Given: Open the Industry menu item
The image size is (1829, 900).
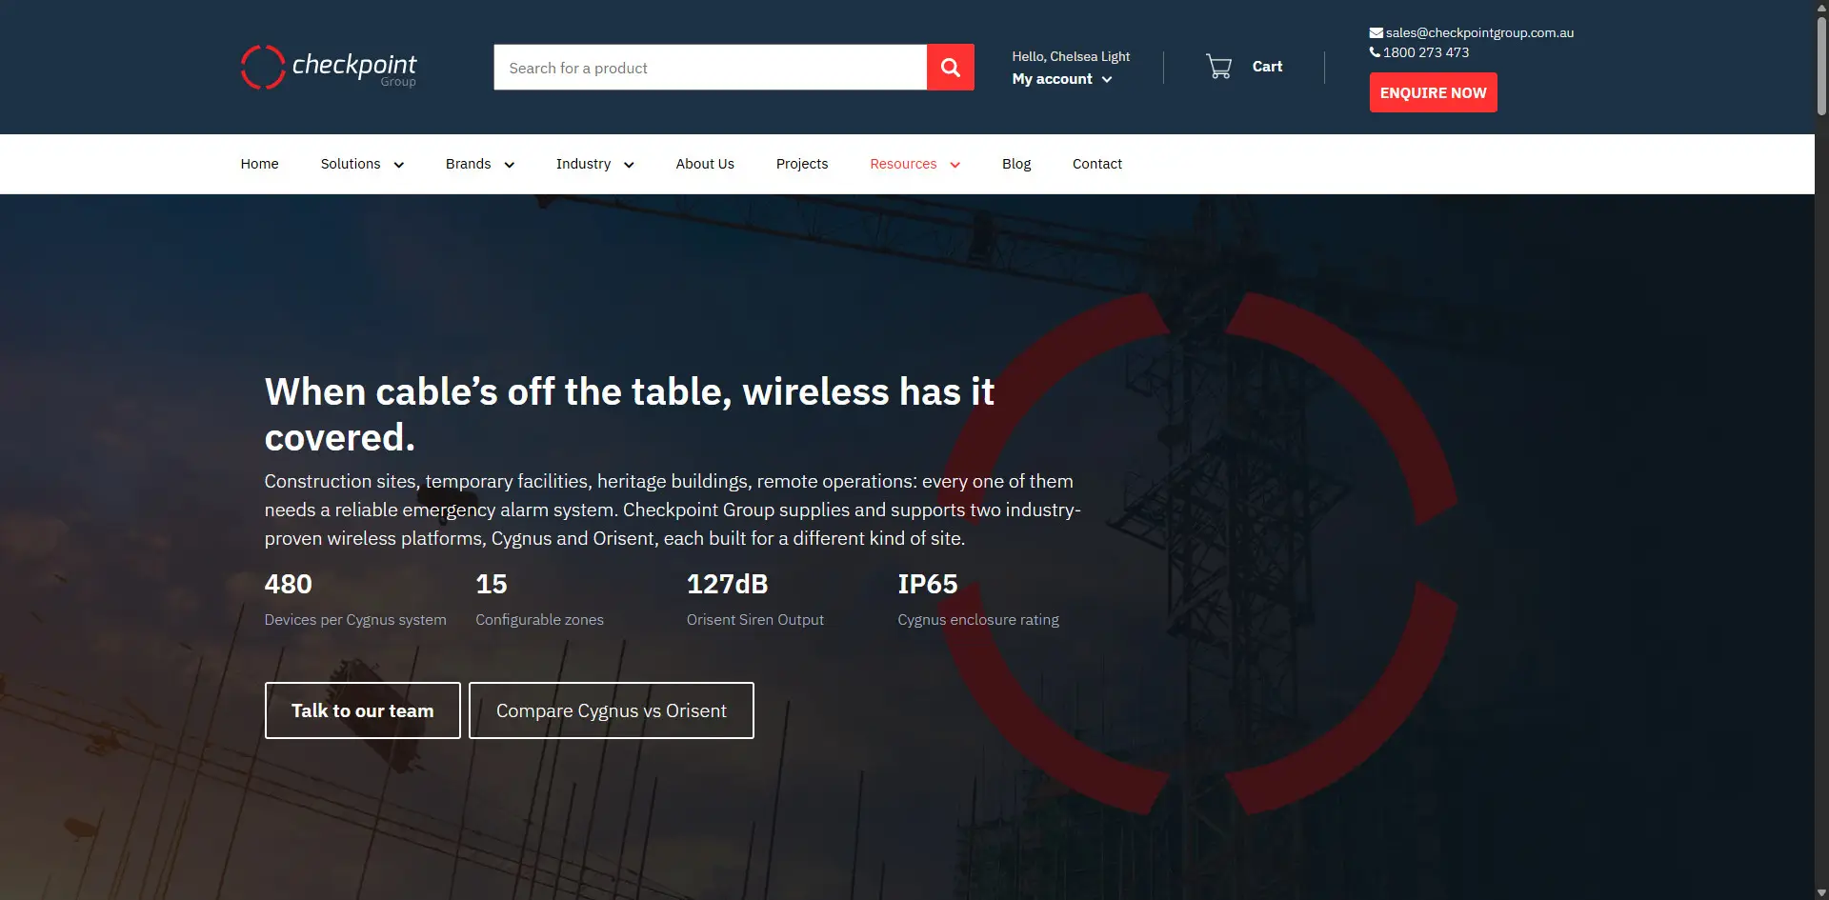Looking at the screenshot, I should coord(583,164).
